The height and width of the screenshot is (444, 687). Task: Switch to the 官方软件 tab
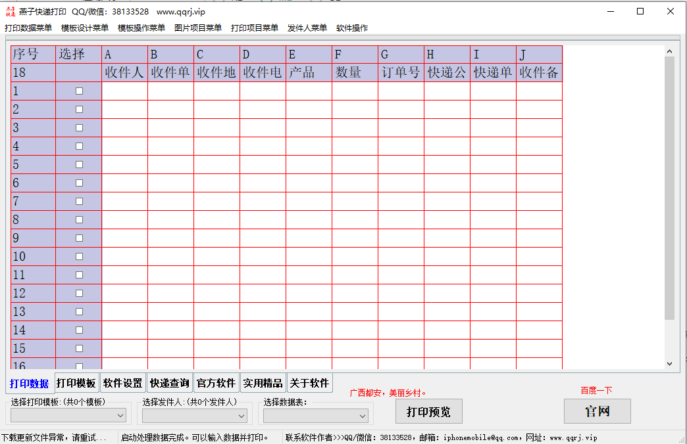click(216, 383)
